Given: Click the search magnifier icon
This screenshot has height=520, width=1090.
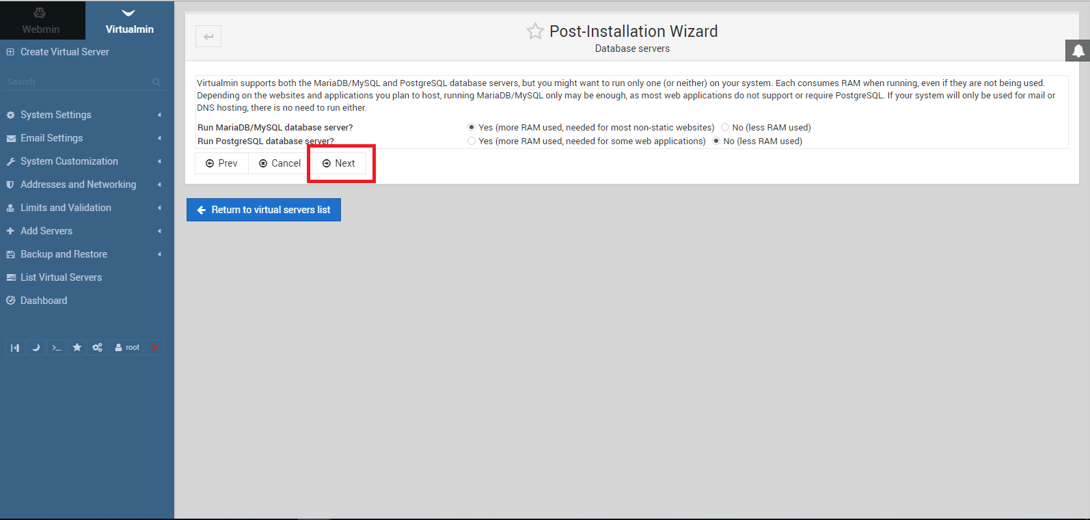Looking at the screenshot, I should click(156, 82).
